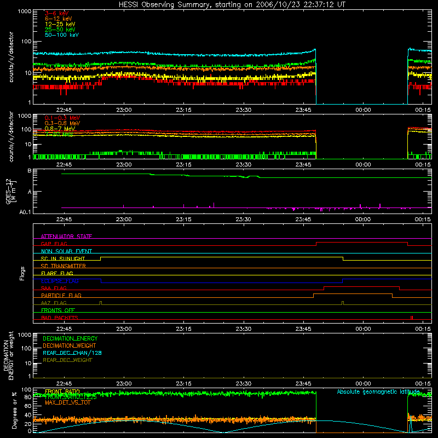Image resolution: width=438 pixels, height=438 pixels.
Task: Select the blue ECLIPSE_FLAG label
Action: (60, 281)
